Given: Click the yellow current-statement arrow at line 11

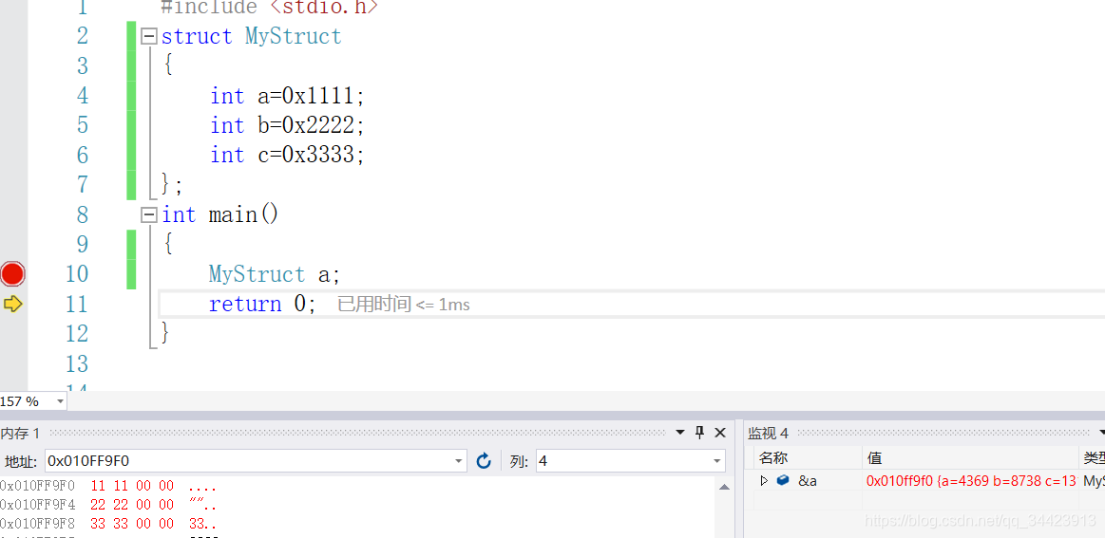Looking at the screenshot, I should point(12,305).
